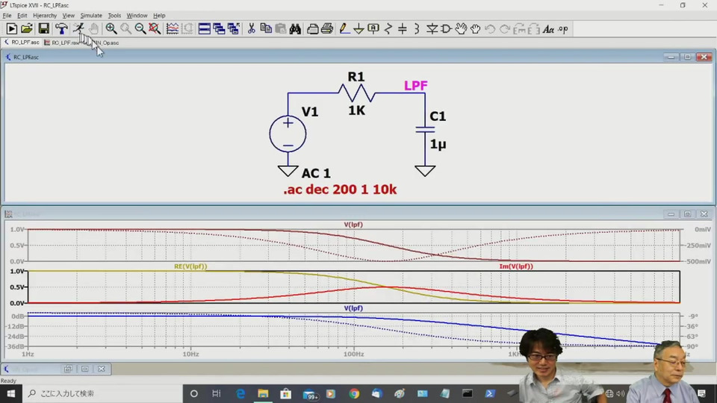Open a file with the folder icon
This screenshot has height=403, width=717.
(27, 29)
